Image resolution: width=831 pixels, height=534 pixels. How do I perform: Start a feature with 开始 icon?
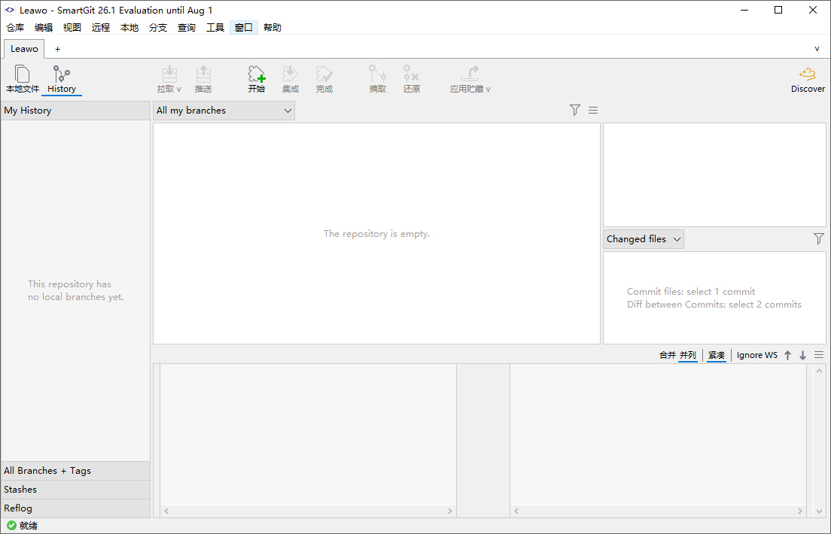[257, 79]
